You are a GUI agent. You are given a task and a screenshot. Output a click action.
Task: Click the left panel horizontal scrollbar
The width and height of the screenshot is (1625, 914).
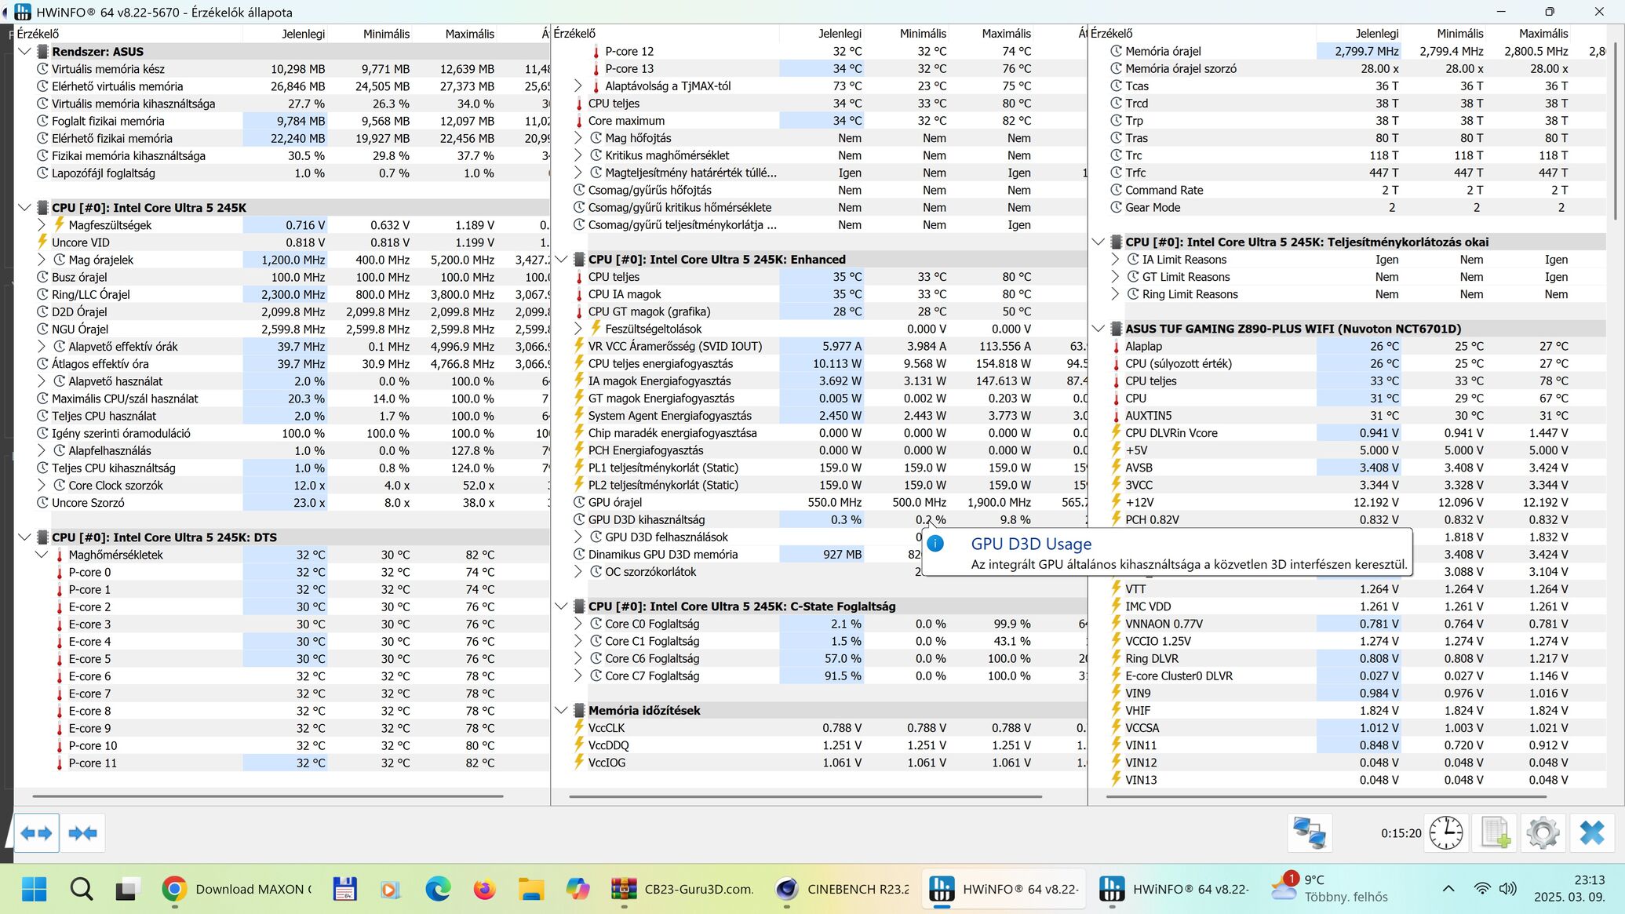tap(267, 796)
